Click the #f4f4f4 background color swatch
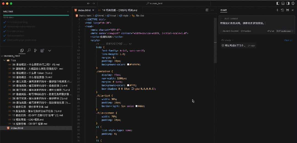 (128, 65)
